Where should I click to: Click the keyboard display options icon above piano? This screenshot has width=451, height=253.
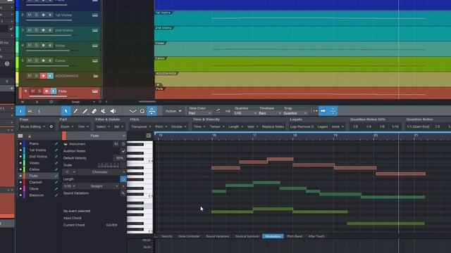point(149,136)
